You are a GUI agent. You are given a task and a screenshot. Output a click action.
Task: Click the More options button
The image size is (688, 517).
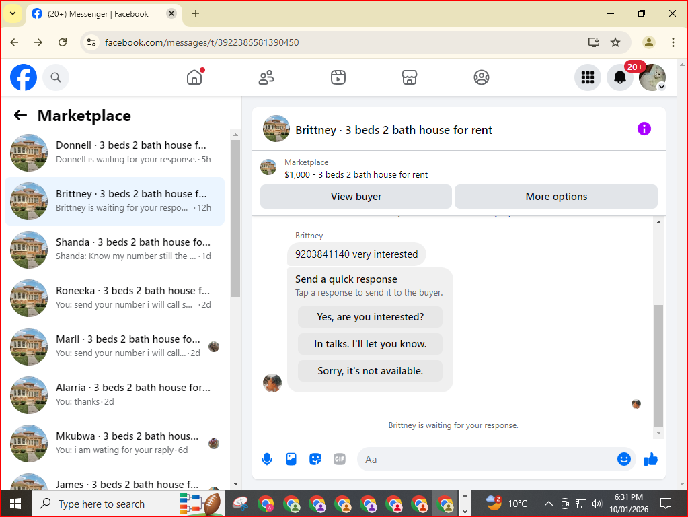tap(556, 197)
